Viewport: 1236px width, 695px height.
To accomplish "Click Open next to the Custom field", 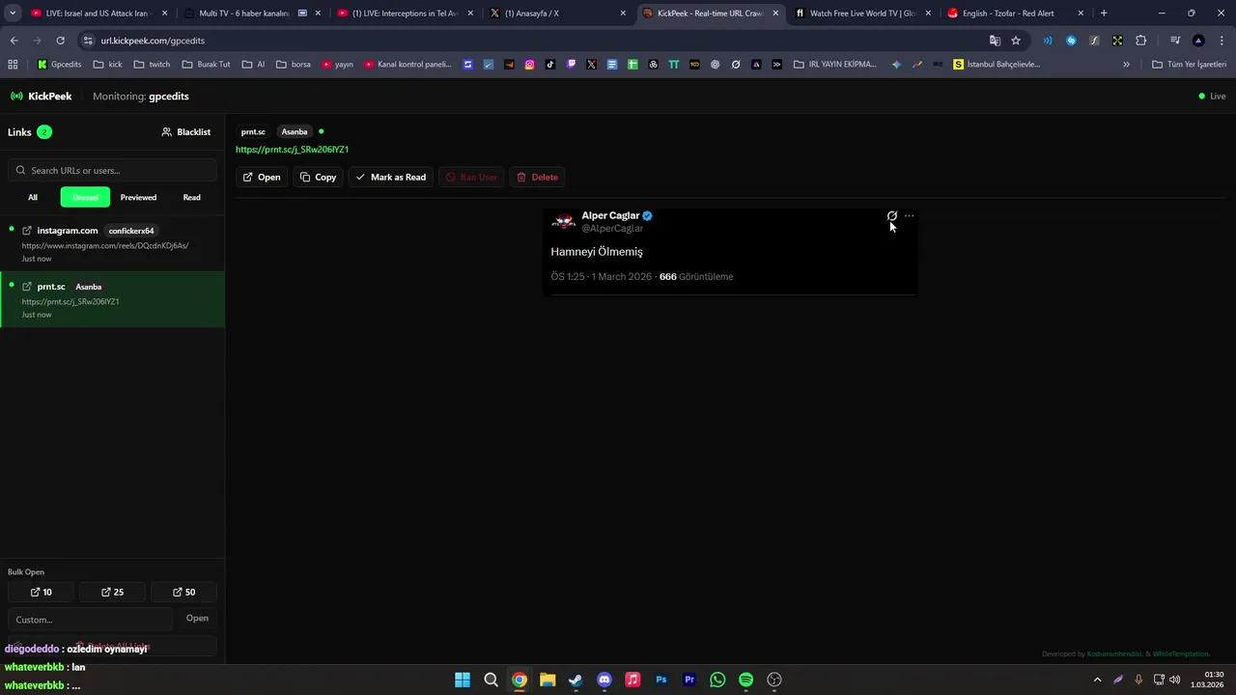I will coord(197,619).
